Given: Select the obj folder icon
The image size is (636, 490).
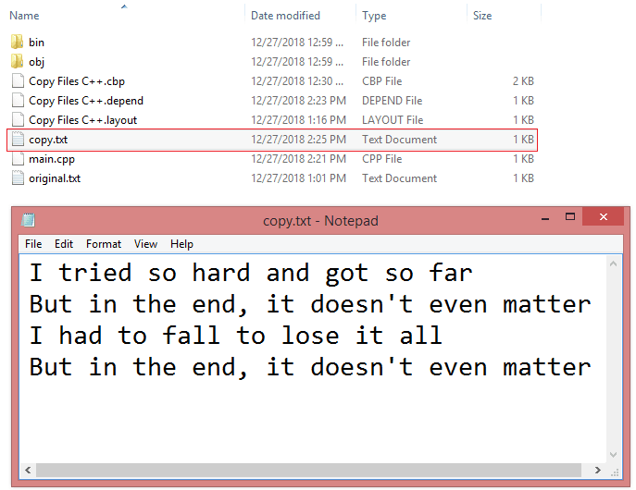Looking at the screenshot, I should pyautogui.click(x=17, y=62).
